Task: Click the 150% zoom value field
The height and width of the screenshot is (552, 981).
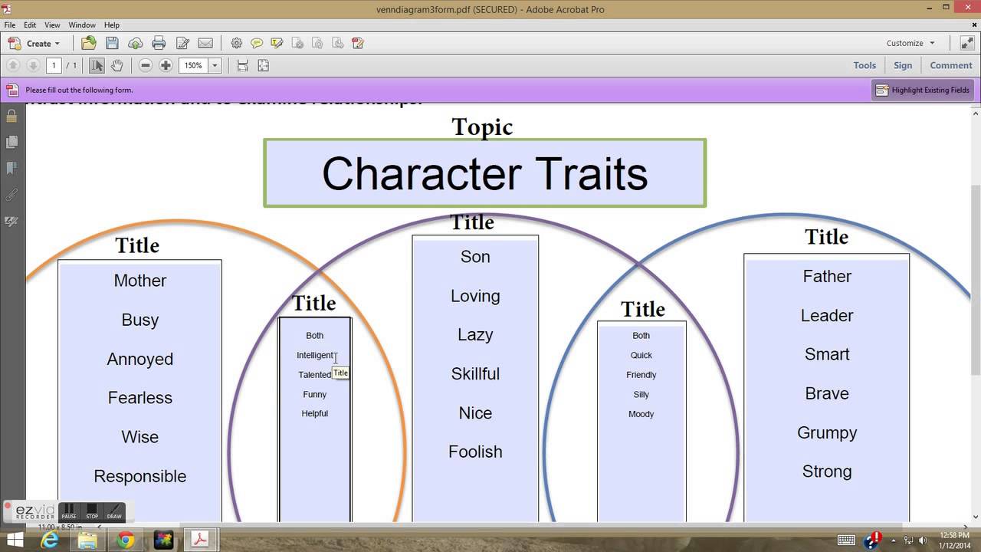Action: 194,66
